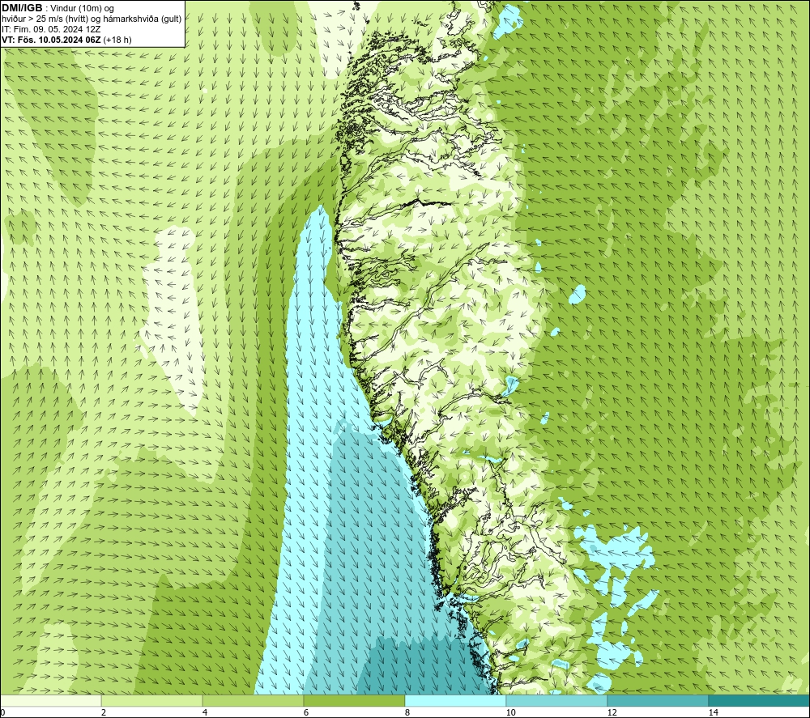810x718 pixels.
Task: Click the light green 2–4 m/s scale segment
Action: (152, 700)
